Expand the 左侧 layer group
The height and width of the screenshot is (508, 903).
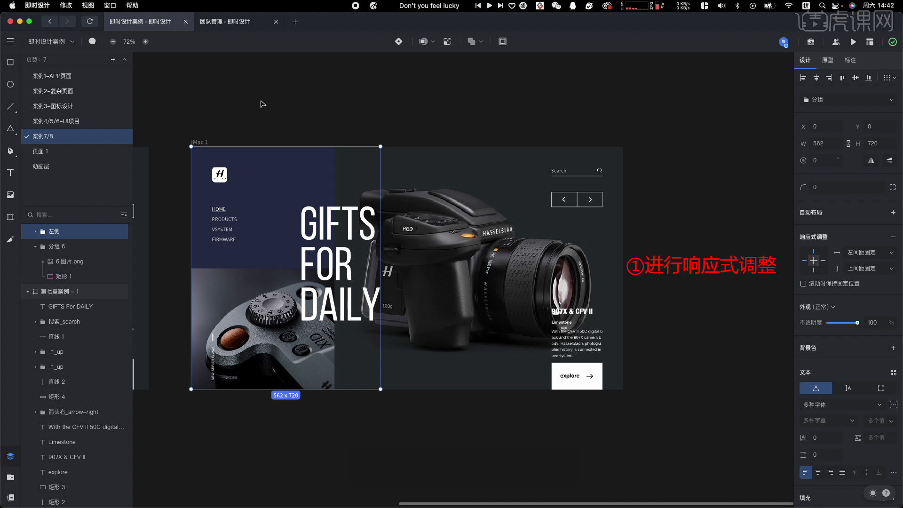[x=35, y=231]
